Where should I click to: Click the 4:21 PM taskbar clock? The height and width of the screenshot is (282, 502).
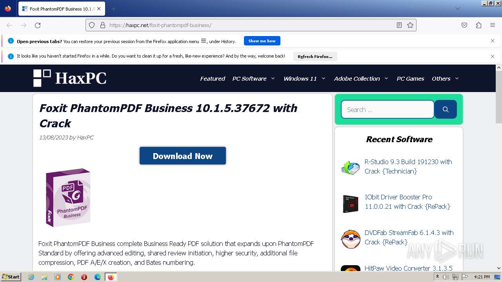pos(482,277)
